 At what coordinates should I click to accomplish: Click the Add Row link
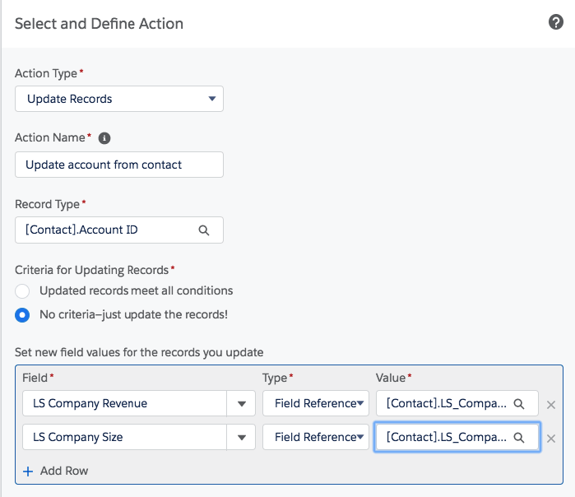(64, 471)
